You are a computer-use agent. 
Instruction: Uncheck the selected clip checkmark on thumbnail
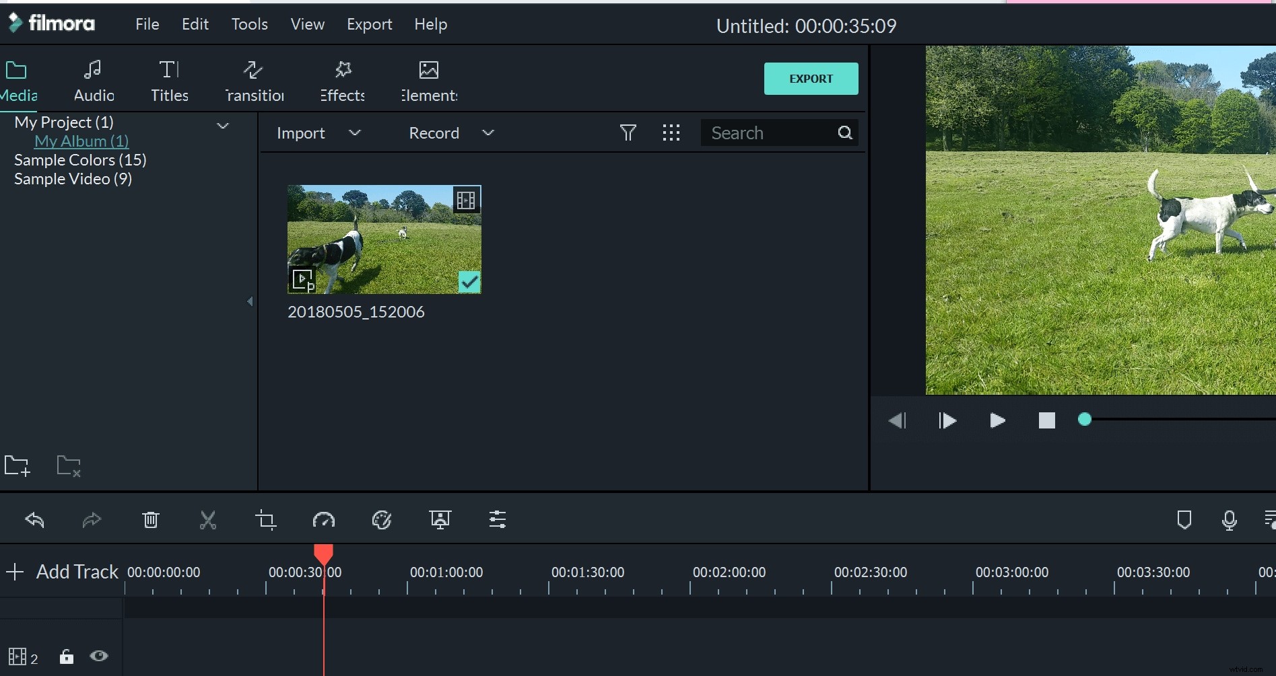point(469,282)
